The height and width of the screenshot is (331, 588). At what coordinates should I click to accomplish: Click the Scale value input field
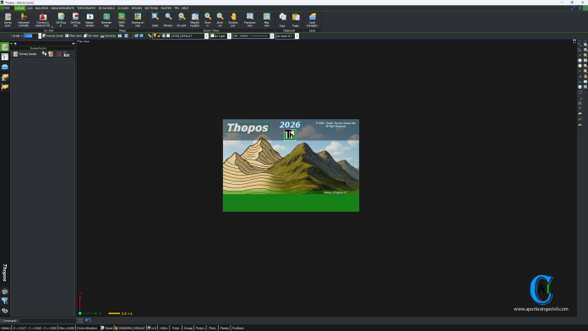30,36
